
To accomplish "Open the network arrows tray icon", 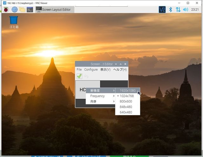I will [178, 9].
